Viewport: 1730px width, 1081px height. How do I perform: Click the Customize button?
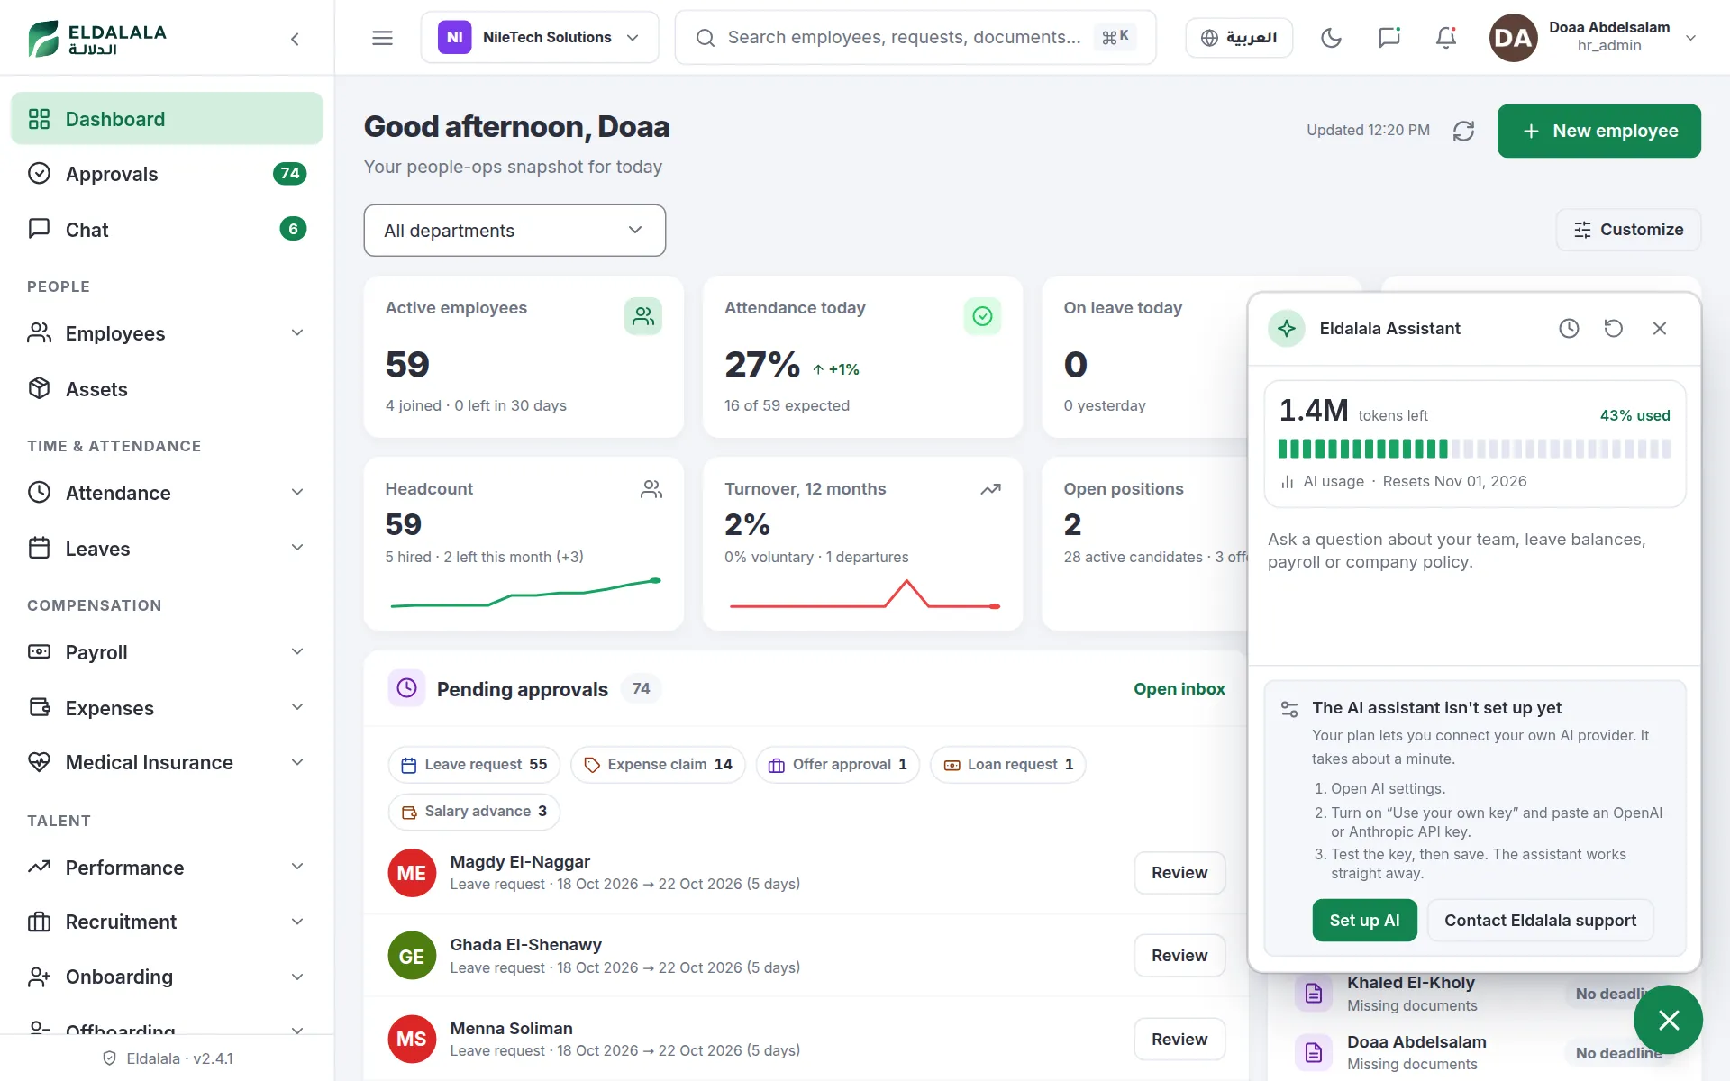pyautogui.click(x=1628, y=230)
